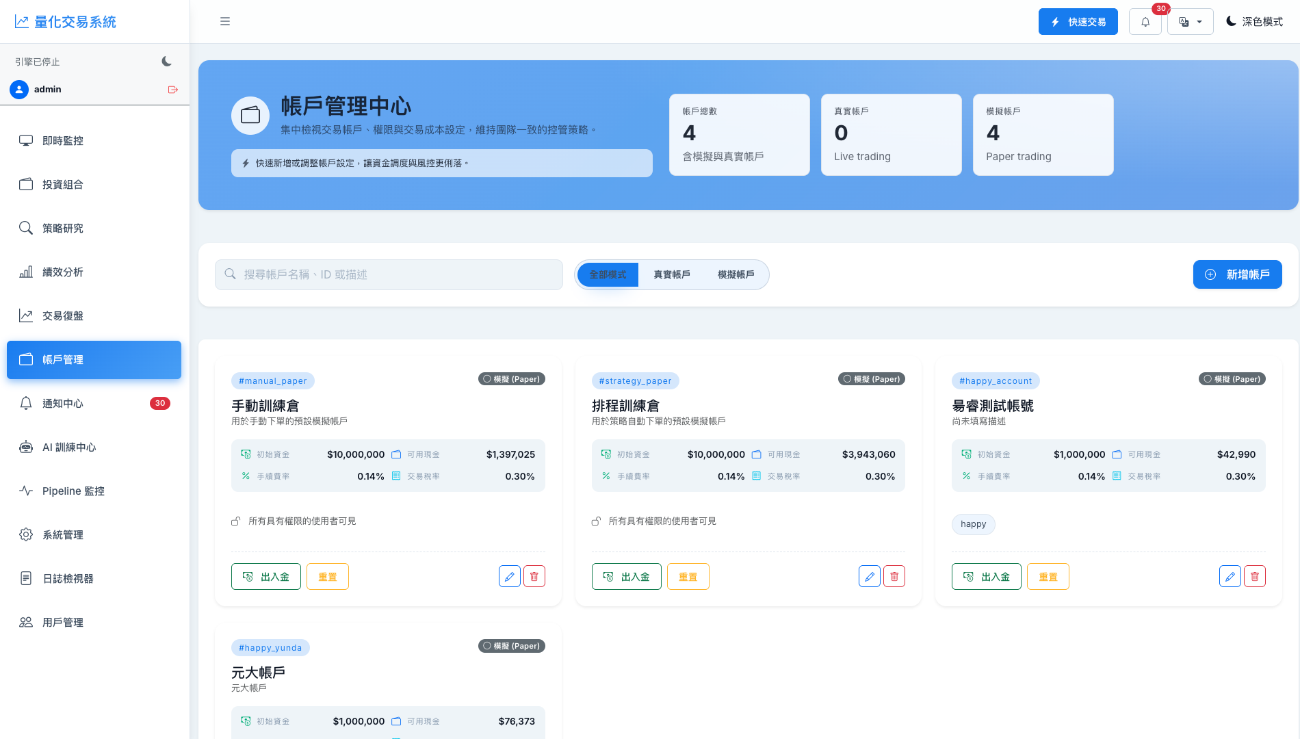The height and width of the screenshot is (739, 1300).
Task: Open 通知中心 in sidebar
Action: [94, 404]
